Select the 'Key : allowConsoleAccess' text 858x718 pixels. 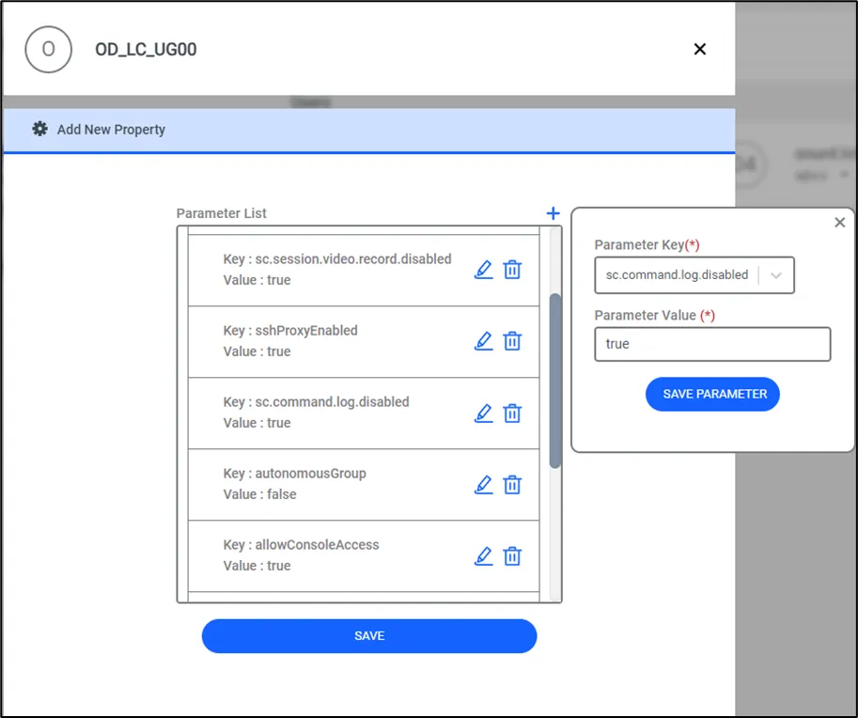tap(301, 545)
